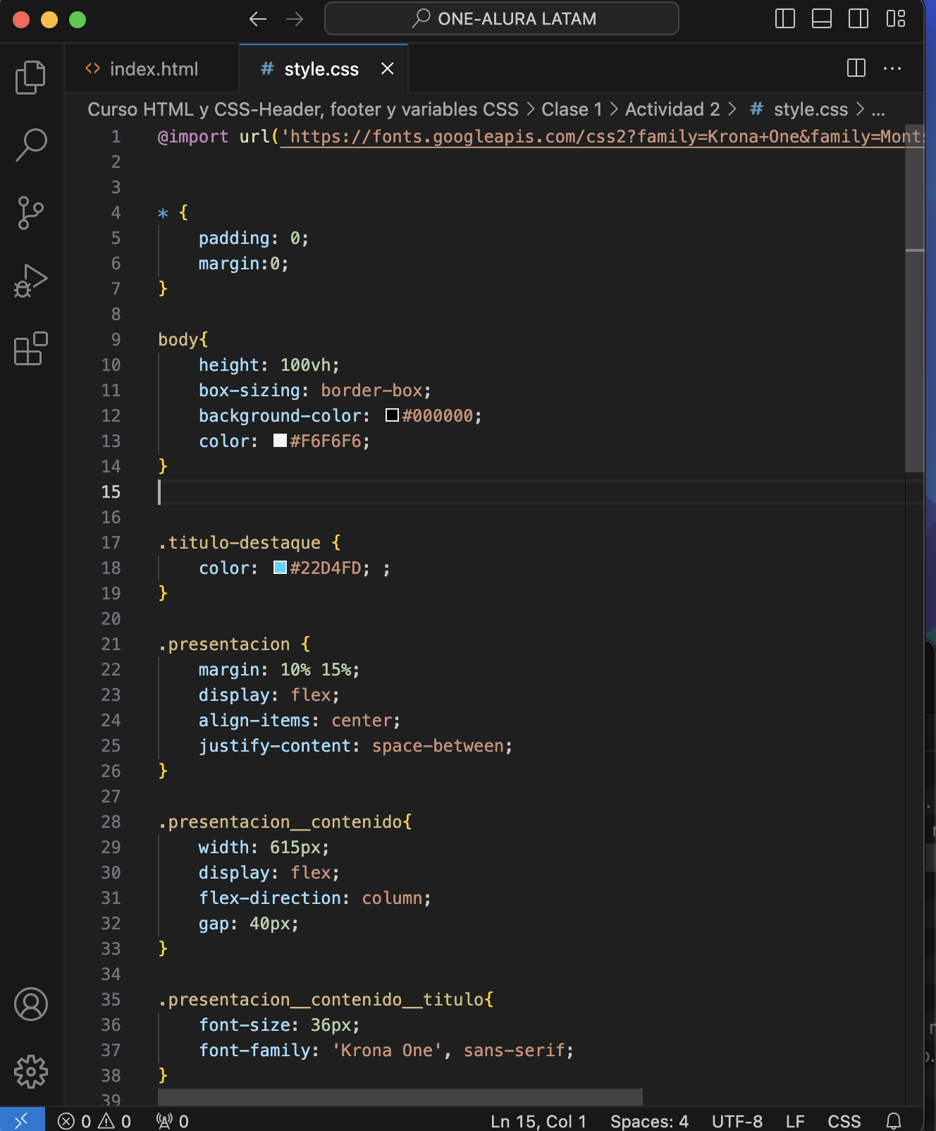
Task: Click the border-box value on line 11
Action: pyautogui.click(x=371, y=390)
